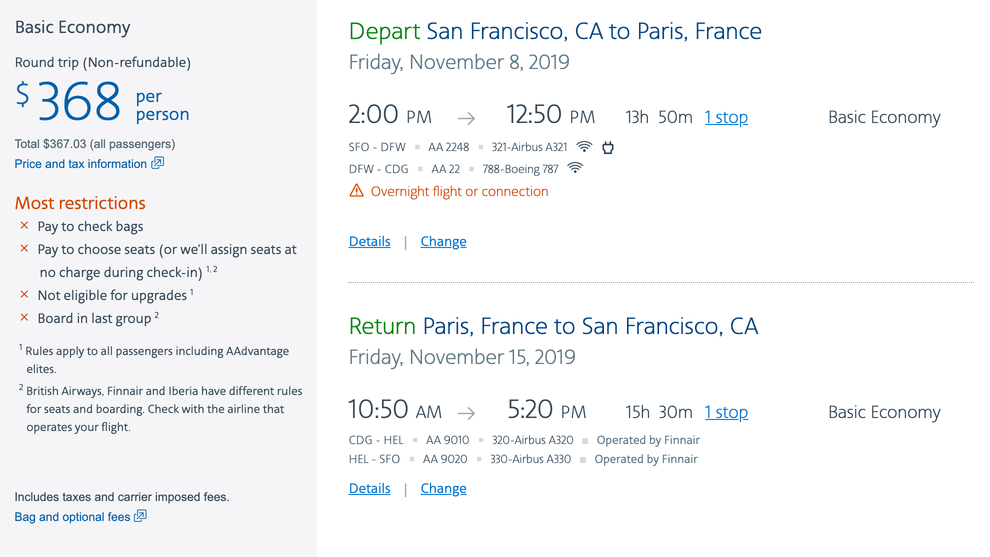Open the Price and tax information link
The height and width of the screenshot is (557, 990).
(80, 164)
